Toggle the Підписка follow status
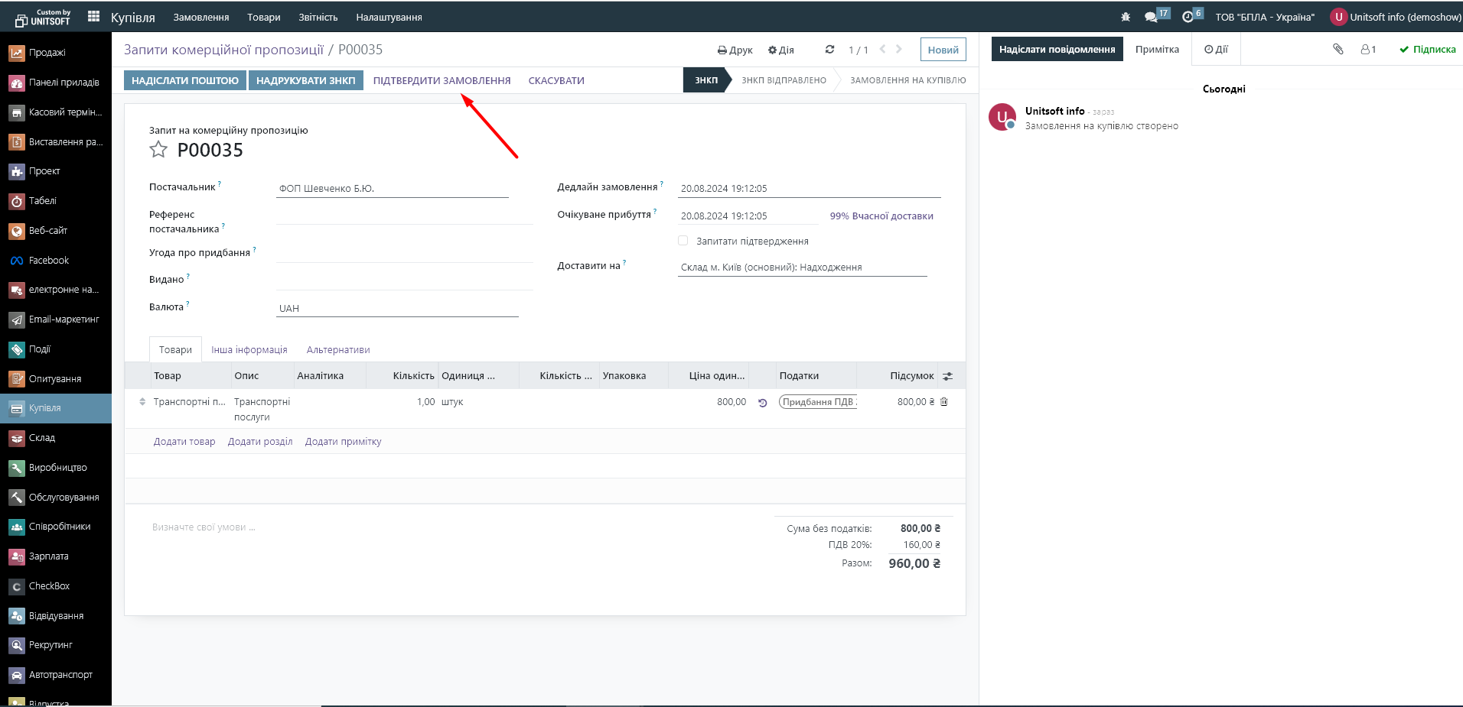 [x=1427, y=50]
